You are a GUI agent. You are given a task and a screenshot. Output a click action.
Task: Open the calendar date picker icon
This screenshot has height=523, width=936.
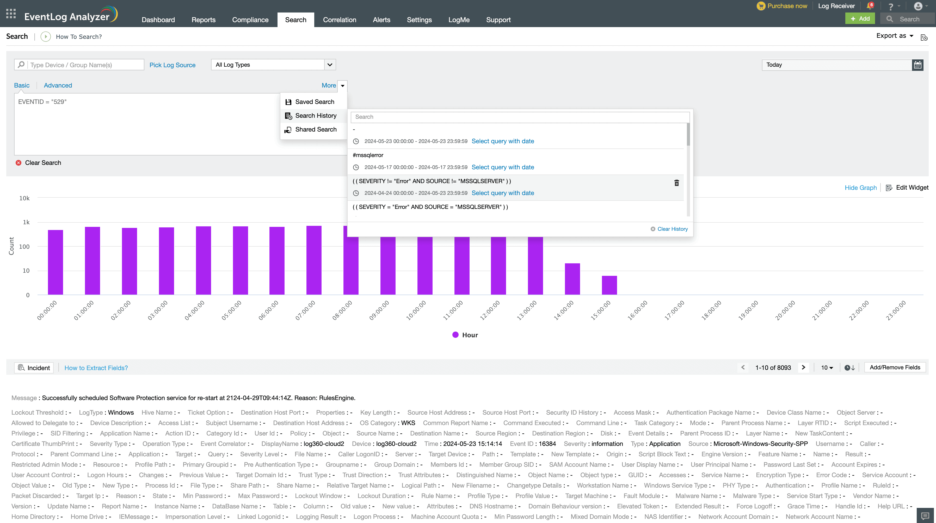(x=917, y=65)
